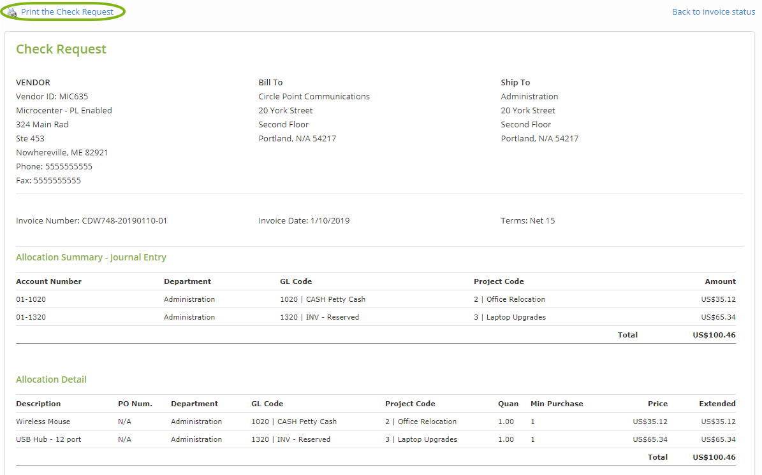762x475 pixels.
Task: Click the Amount column header
Action: pyautogui.click(x=720, y=281)
